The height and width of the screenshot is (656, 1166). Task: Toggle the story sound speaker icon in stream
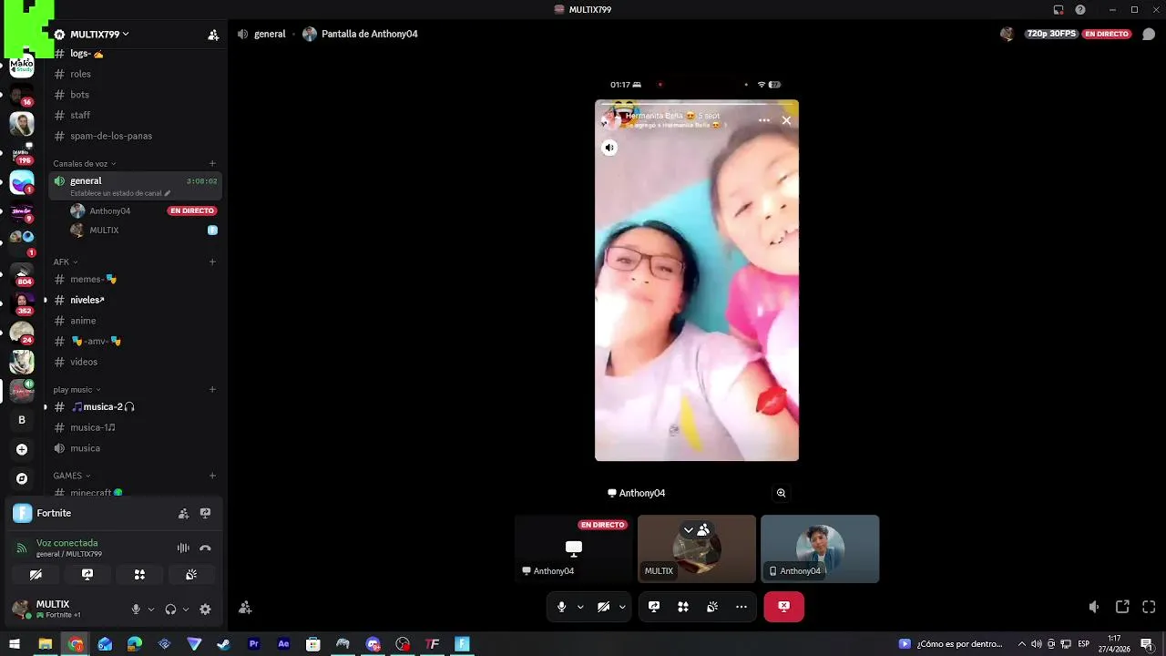(609, 148)
